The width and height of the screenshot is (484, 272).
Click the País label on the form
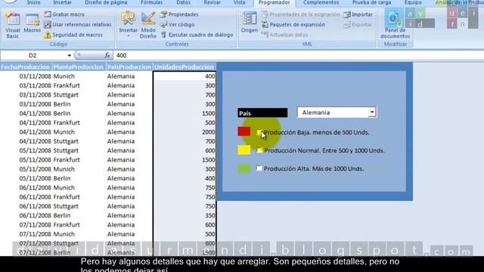(262, 113)
